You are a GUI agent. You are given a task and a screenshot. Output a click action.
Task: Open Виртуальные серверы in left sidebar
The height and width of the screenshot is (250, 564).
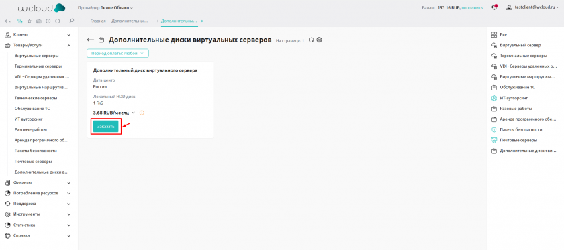point(37,56)
